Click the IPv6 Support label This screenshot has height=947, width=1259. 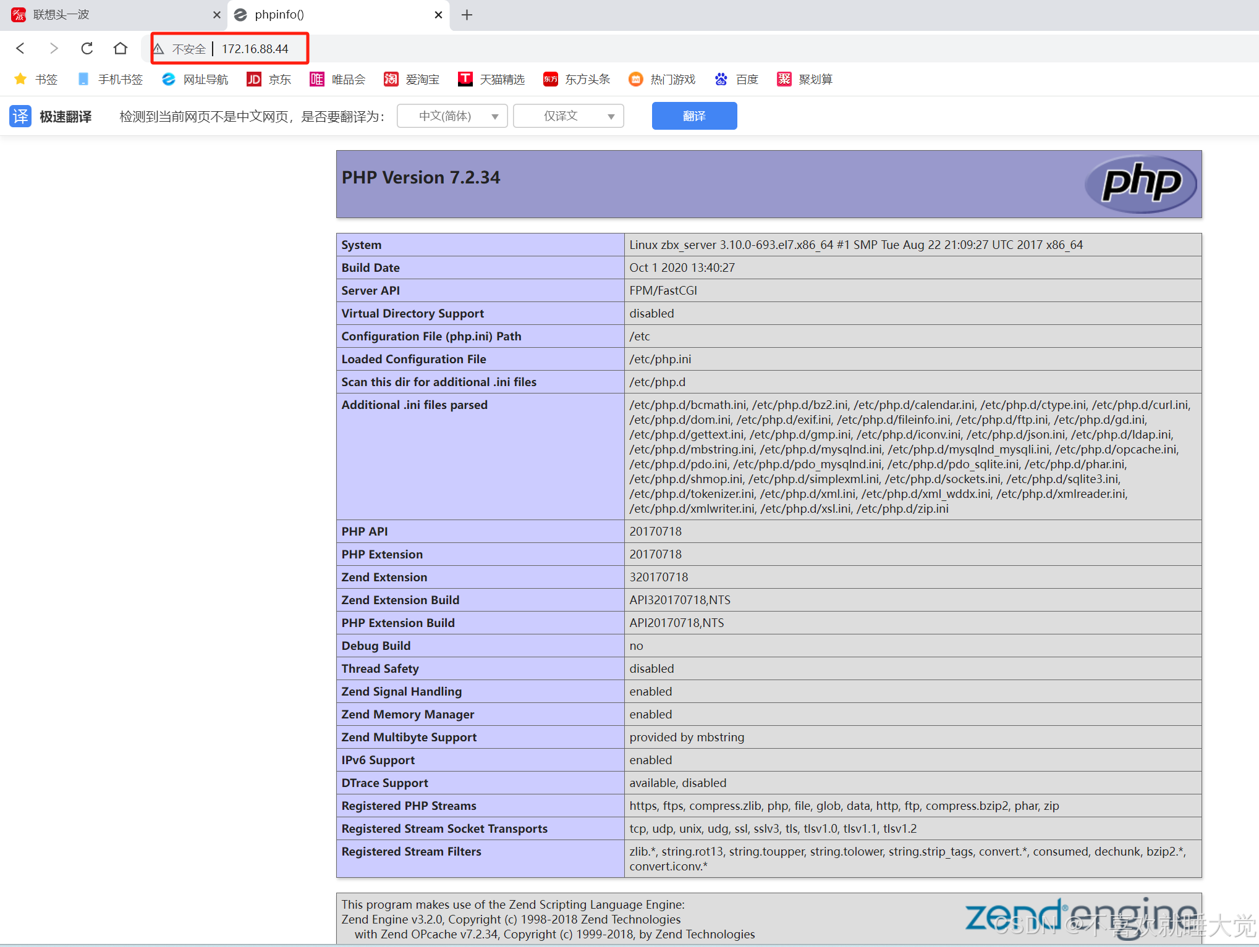pos(378,760)
